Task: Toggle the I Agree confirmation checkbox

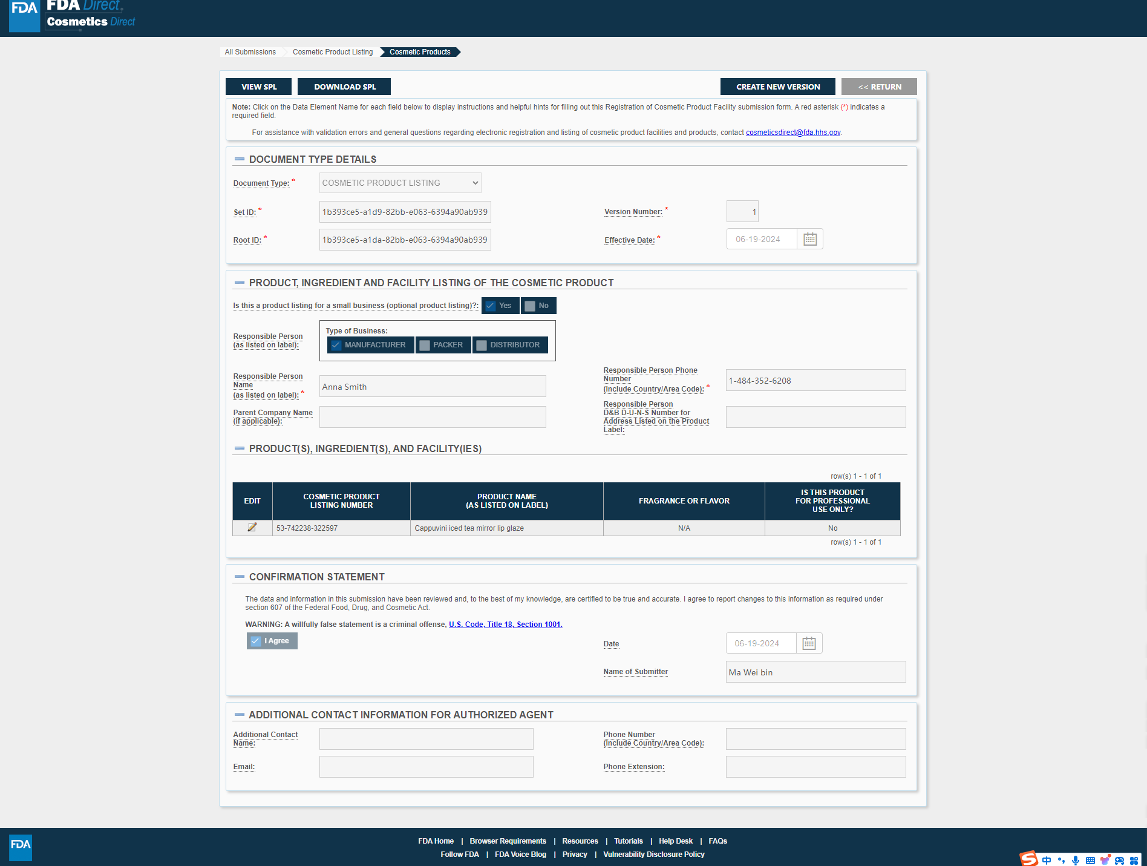Action: pyautogui.click(x=256, y=641)
